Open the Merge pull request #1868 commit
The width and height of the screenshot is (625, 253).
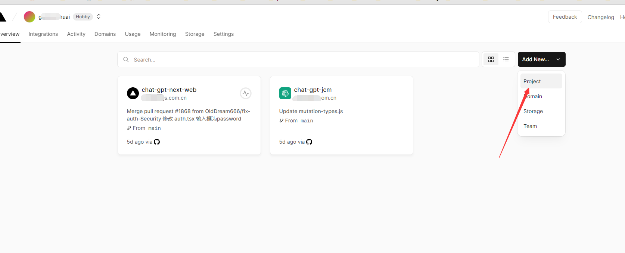click(x=189, y=115)
